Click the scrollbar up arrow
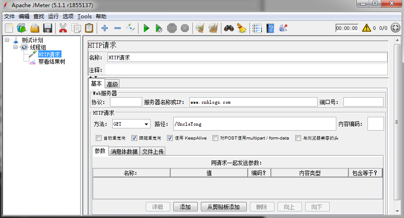This screenshot has height=218, width=404. (x=397, y=40)
